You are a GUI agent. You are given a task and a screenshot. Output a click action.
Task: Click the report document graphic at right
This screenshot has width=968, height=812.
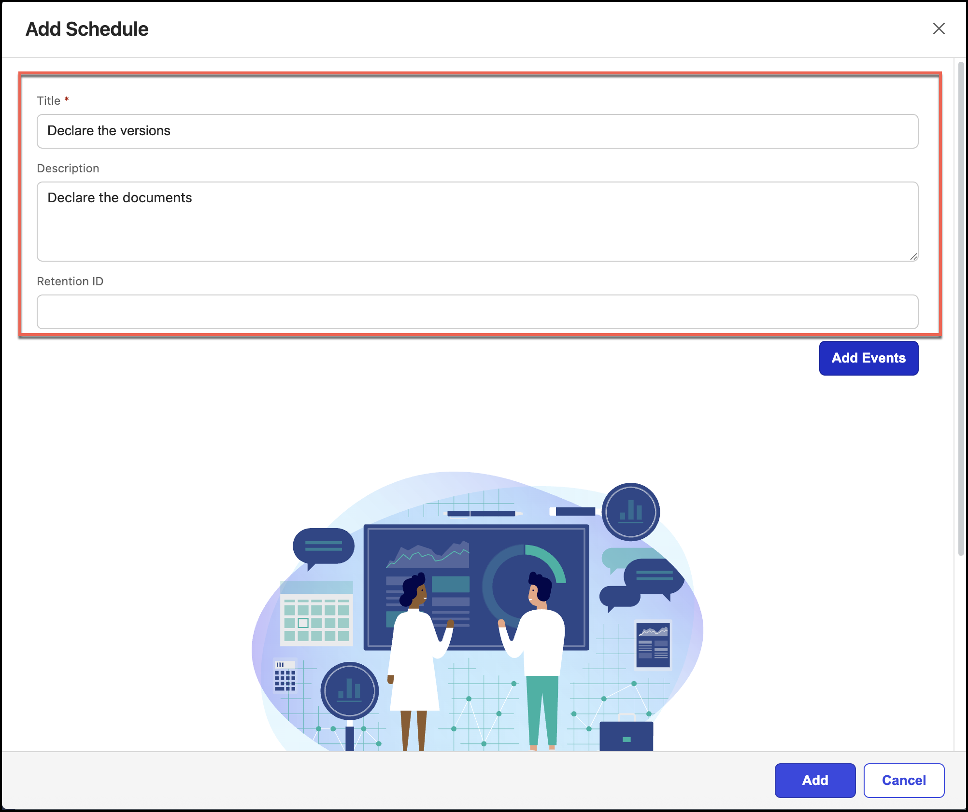(x=653, y=645)
